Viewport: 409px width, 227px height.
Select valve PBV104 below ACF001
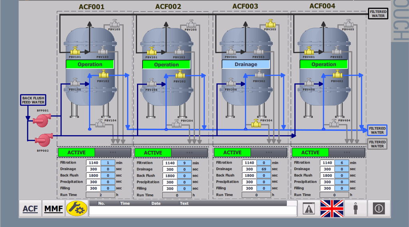100,123
